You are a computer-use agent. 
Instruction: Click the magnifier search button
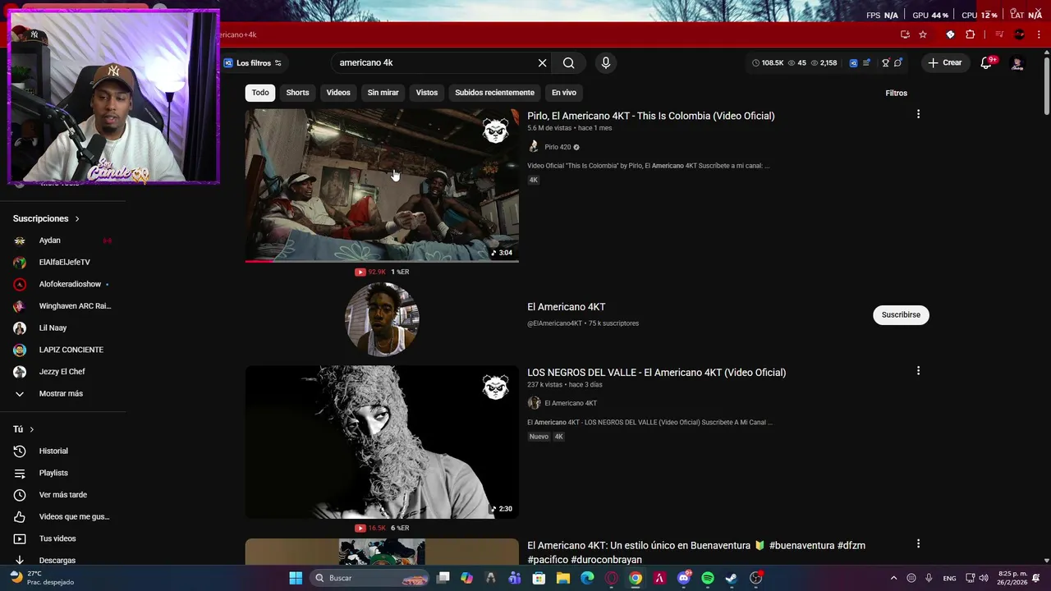pos(568,63)
